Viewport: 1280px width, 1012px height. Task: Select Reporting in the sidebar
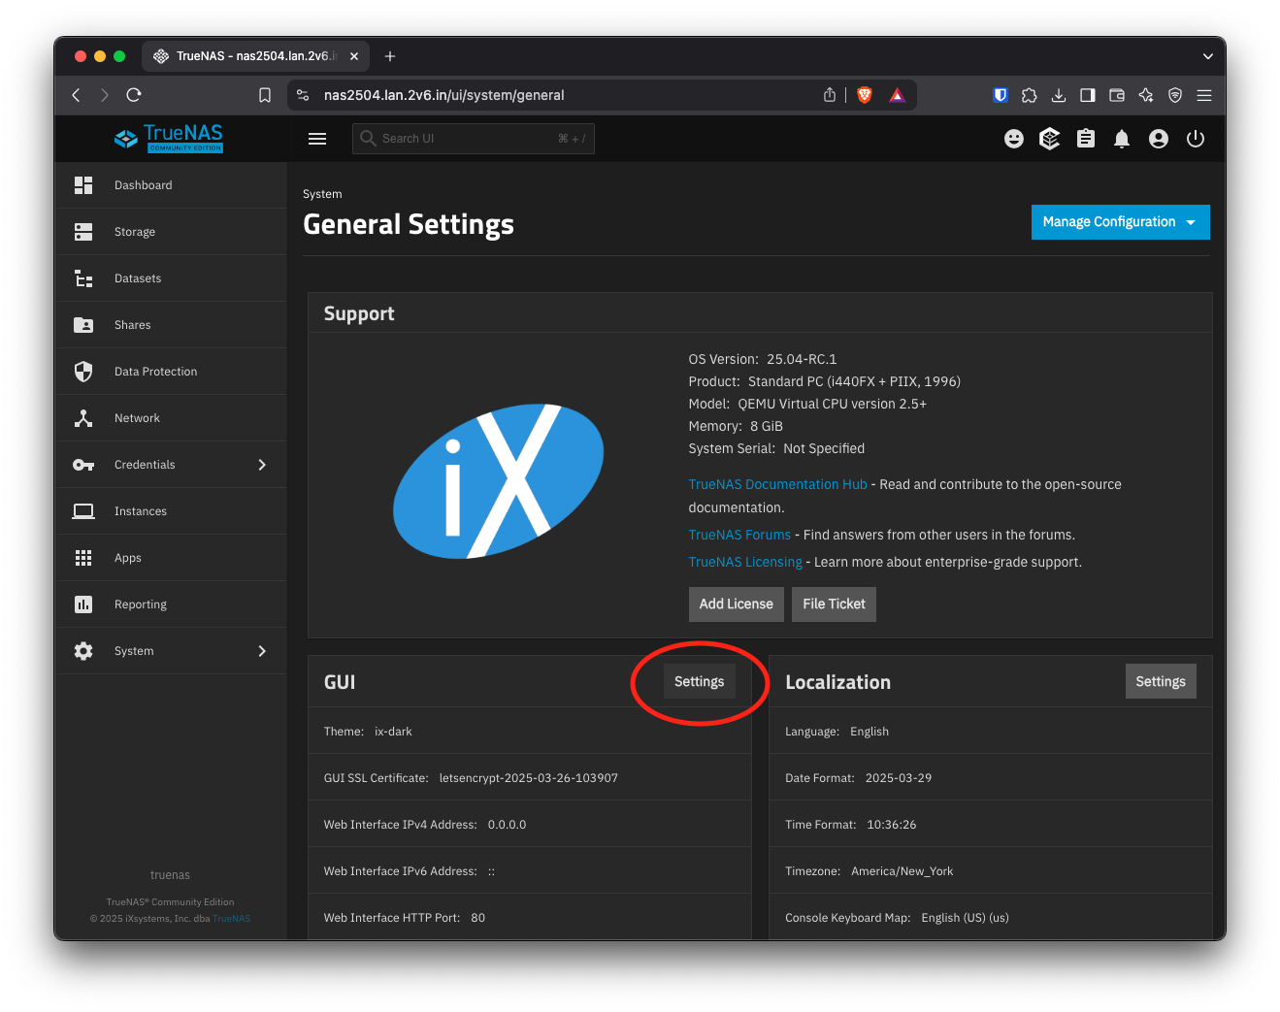click(x=171, y=604)
